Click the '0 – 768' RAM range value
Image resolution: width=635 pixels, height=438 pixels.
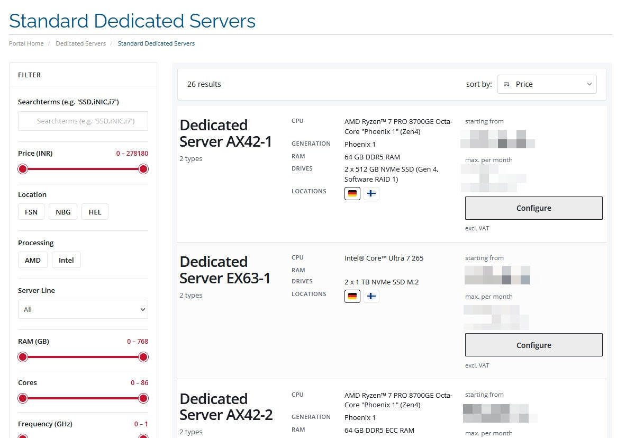[138, 342]
